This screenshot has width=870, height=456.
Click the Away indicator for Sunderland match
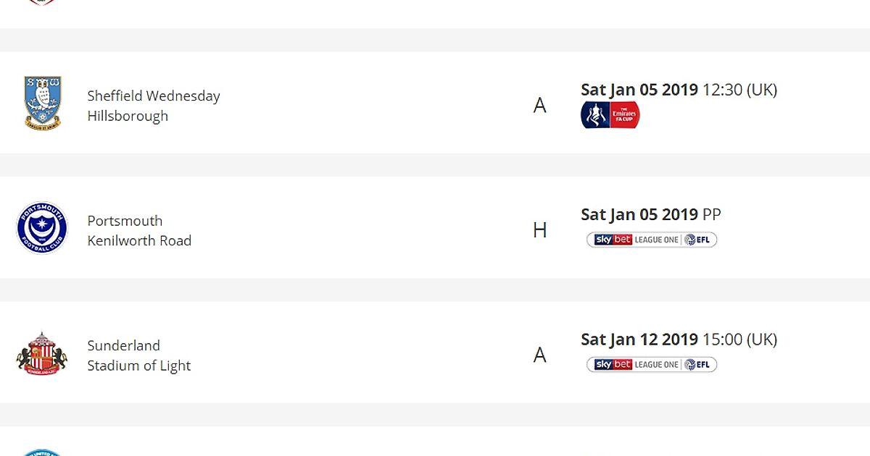point(539,355)
